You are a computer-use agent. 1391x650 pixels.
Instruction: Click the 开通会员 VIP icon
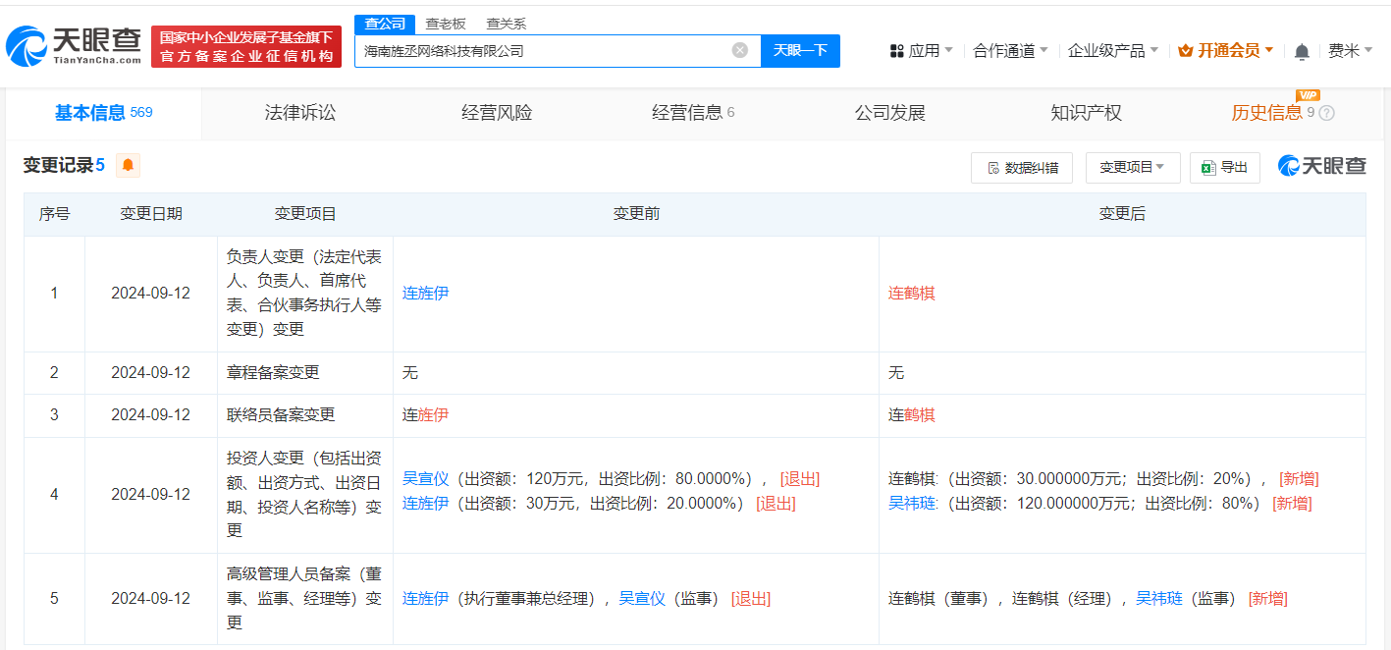coord(1185,48)
